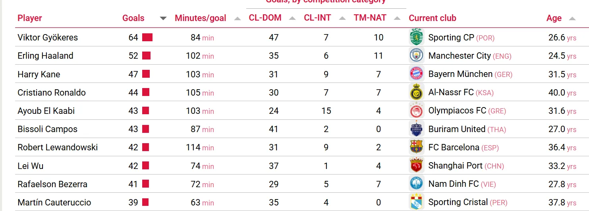Screen dimensions: 589x211
Task: Open Erling Haaland player link
Action: (x=45, y=56)
